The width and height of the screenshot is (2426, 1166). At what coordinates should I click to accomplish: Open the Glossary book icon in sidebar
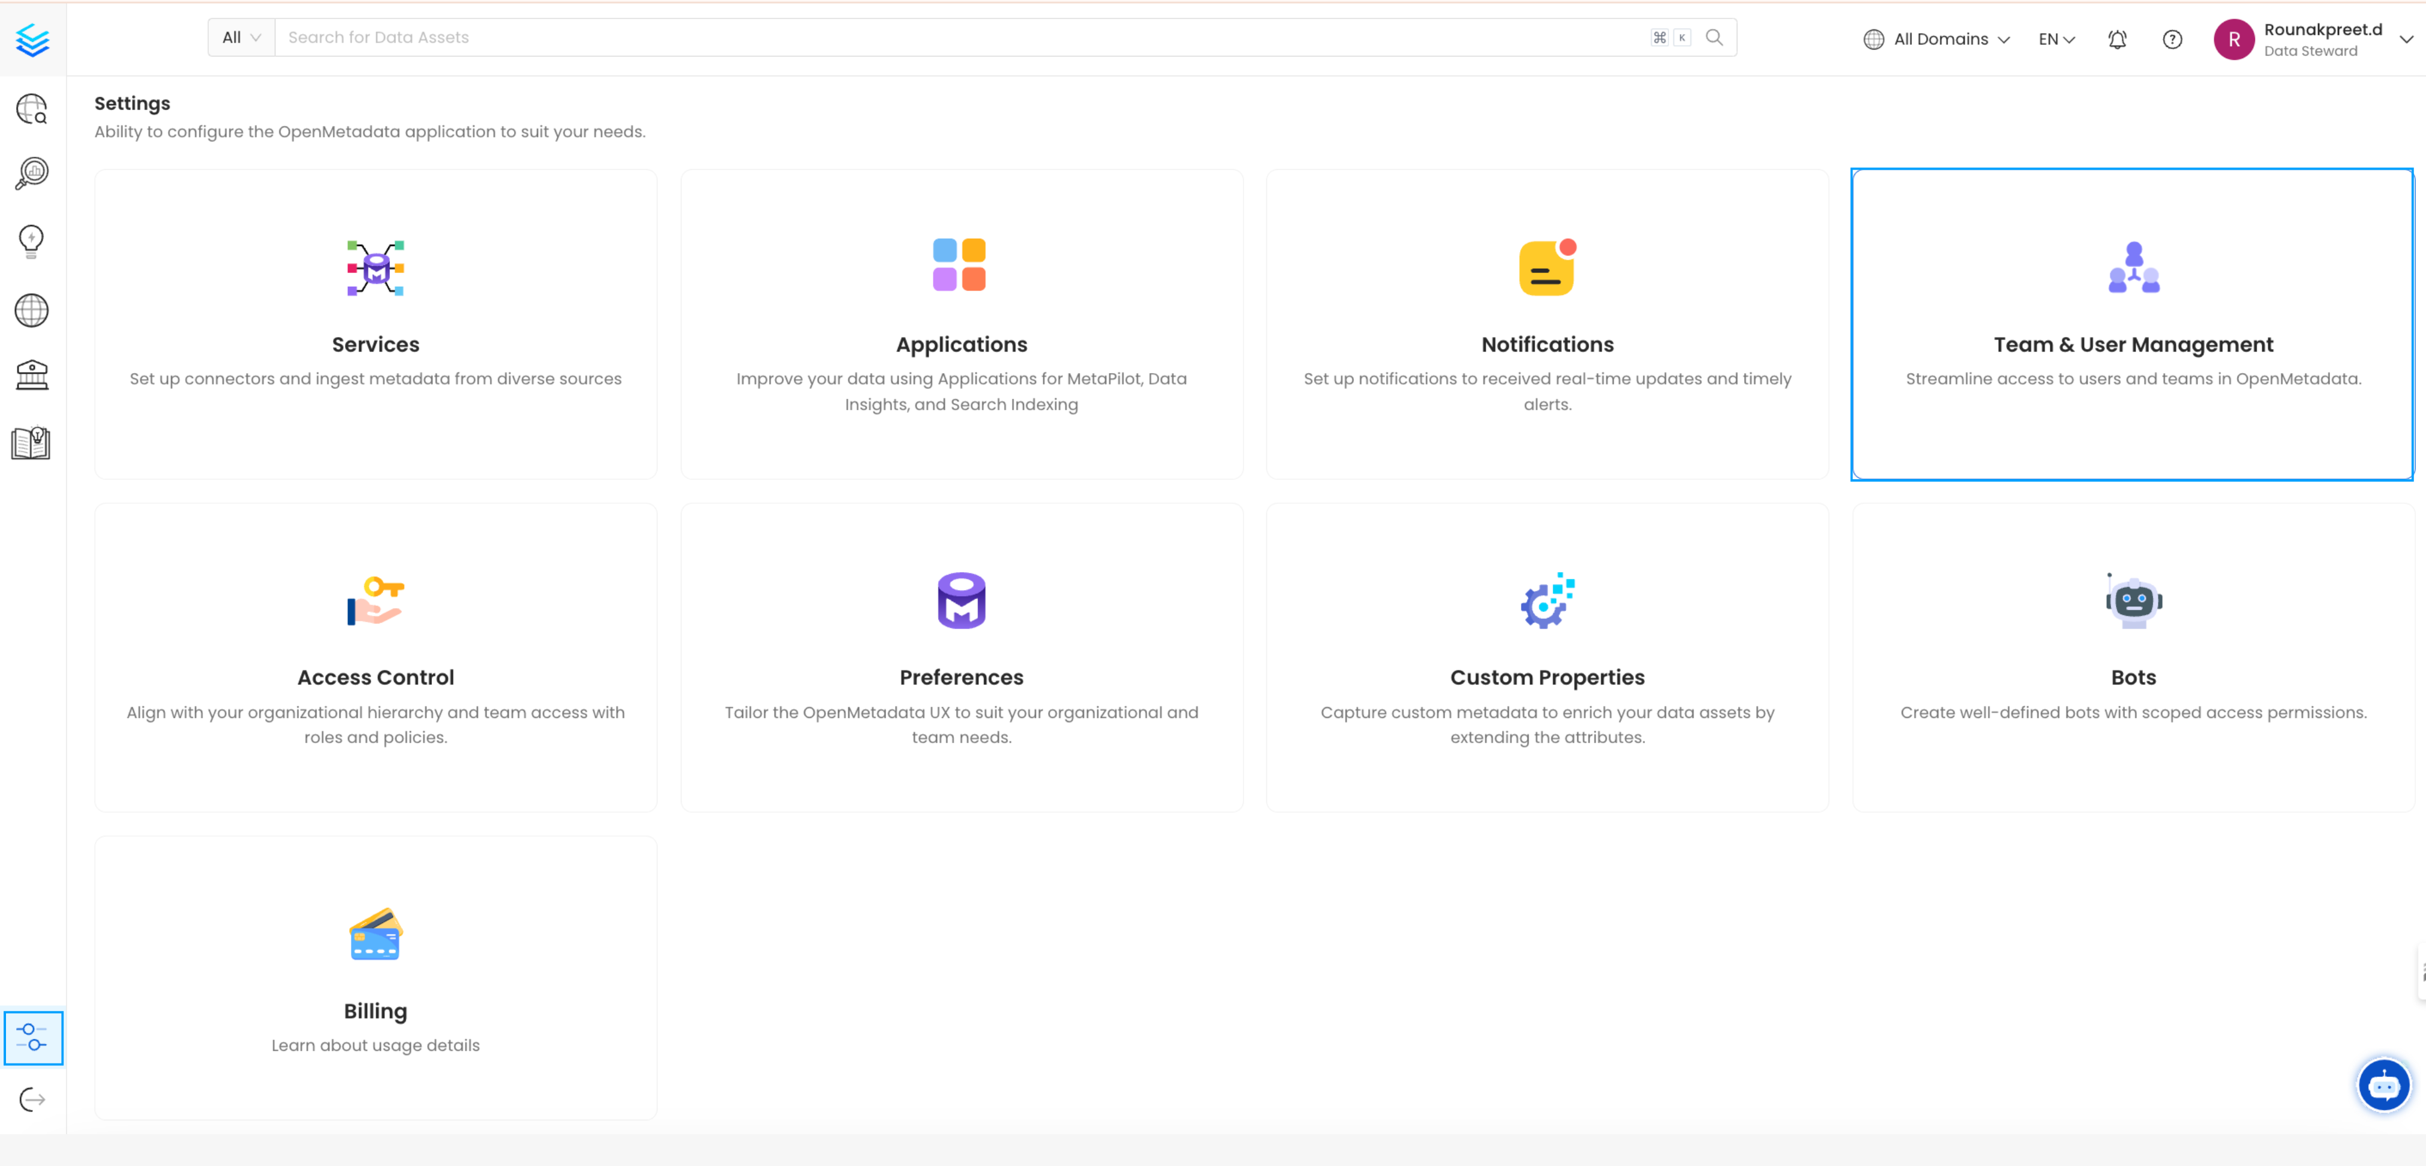click(x=31, y=443)
